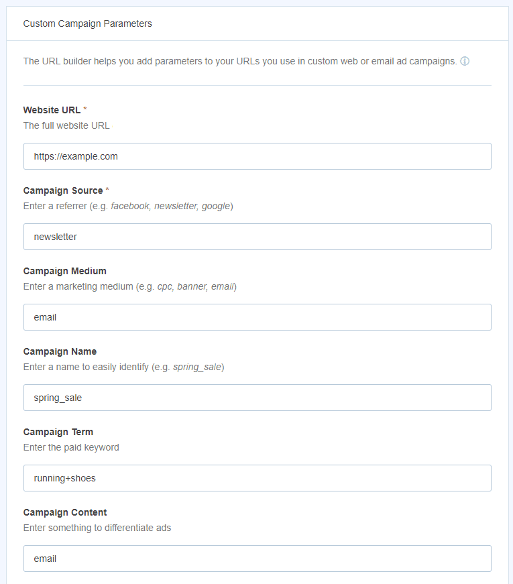Viewport: 513px width, 584px height.
Task: Click the newsletter value in Campaign Source
Action: (54, 237)
